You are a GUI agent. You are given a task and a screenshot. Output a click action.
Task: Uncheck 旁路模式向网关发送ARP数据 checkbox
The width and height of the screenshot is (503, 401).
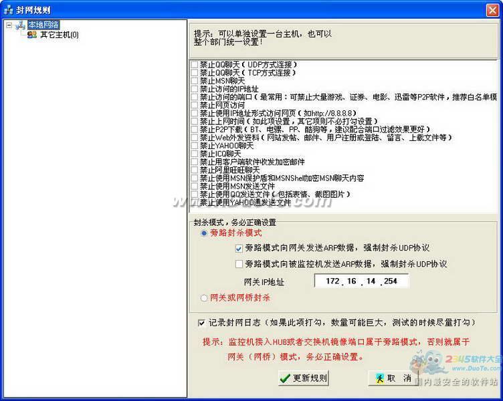click(239, 249)
